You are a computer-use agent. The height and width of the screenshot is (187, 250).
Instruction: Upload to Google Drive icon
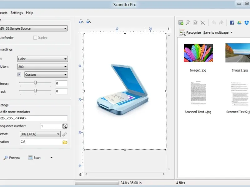(239, 22)
